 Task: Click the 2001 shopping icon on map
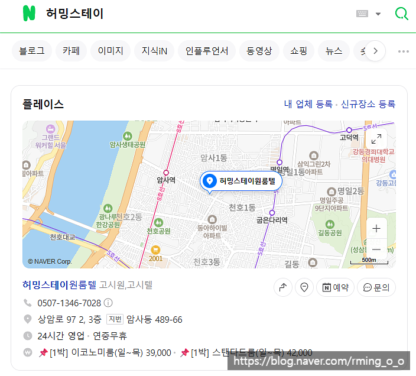pos(155,250)
